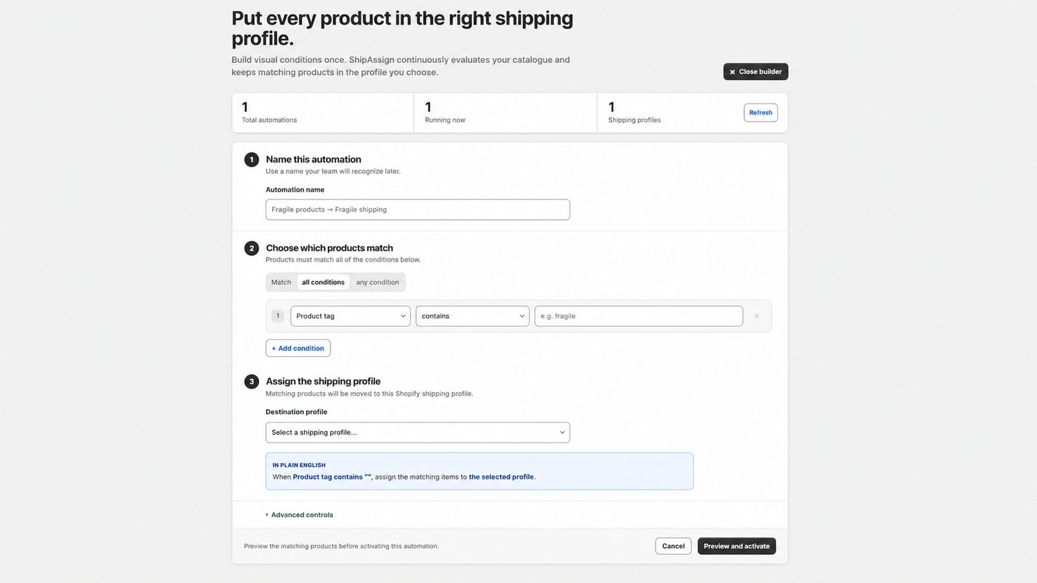Click the condition value field "e.g. fragile"
The image size is (1037, 583).
(x=638, y=316)
